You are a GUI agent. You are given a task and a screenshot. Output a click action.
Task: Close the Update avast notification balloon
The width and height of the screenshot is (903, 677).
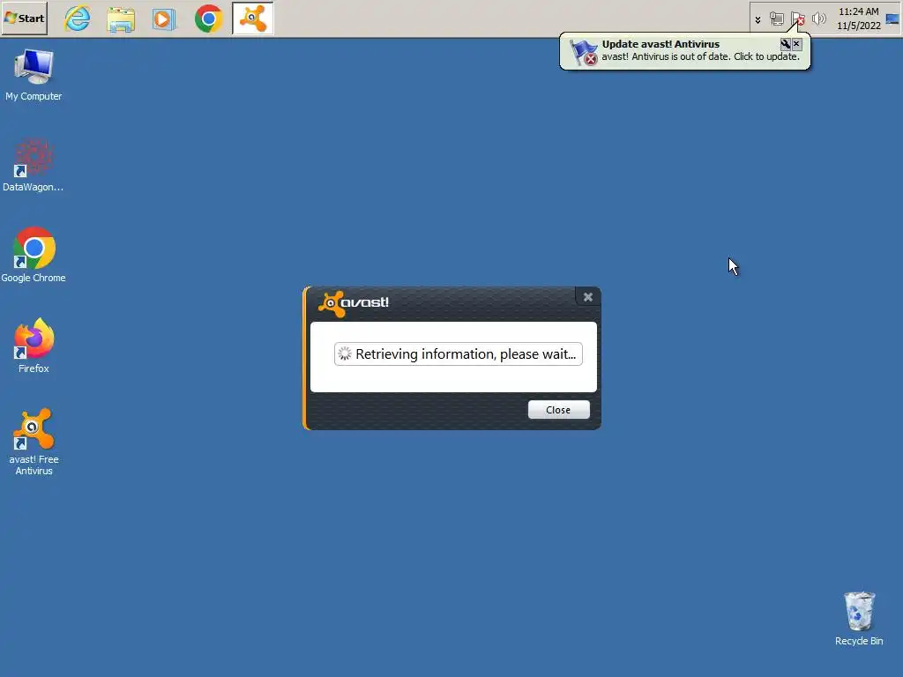click(796, 44)
